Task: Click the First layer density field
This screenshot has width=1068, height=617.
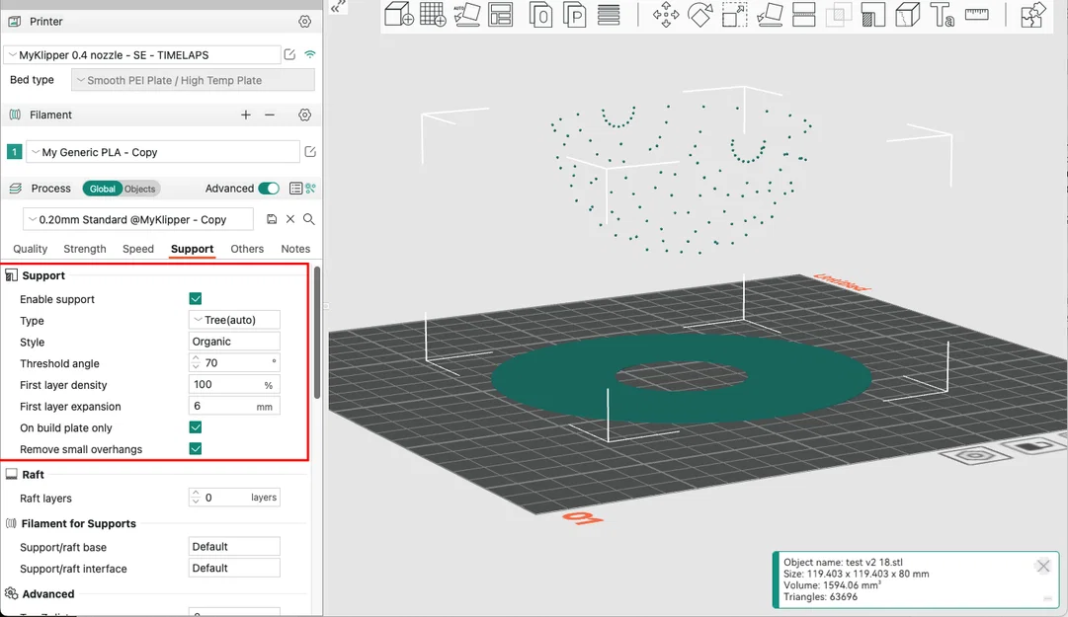Action: pos(234,384)
